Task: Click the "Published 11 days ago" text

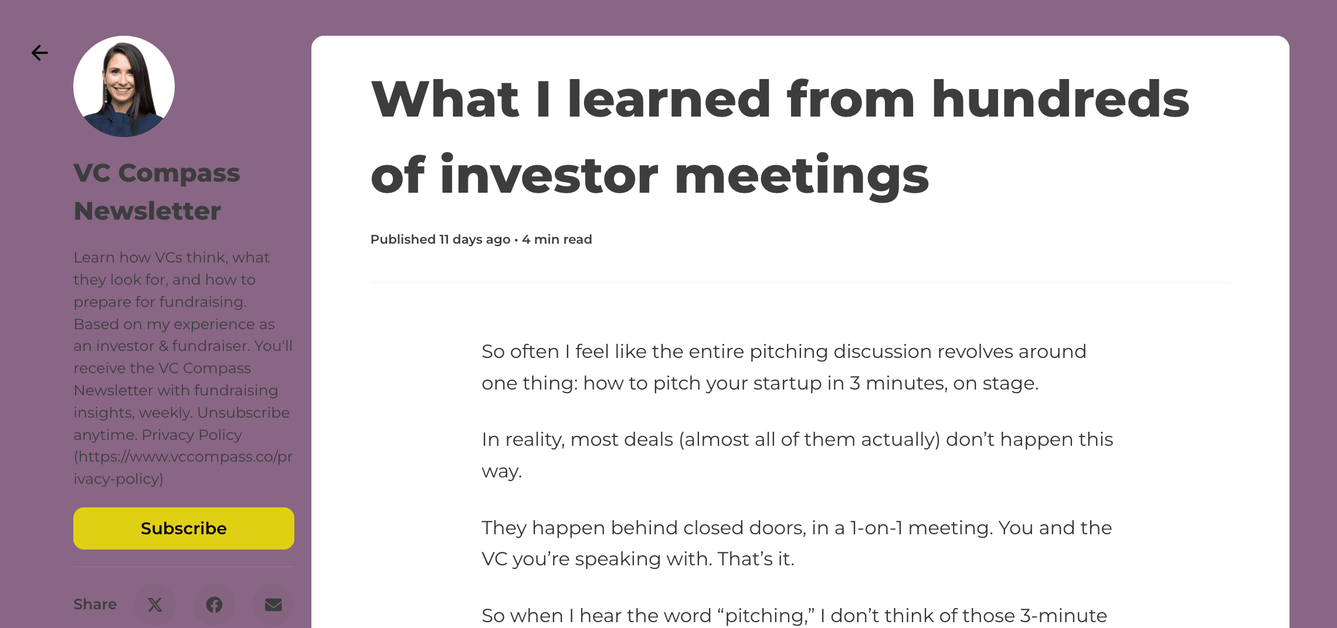Action: click(x=440, y=239)
